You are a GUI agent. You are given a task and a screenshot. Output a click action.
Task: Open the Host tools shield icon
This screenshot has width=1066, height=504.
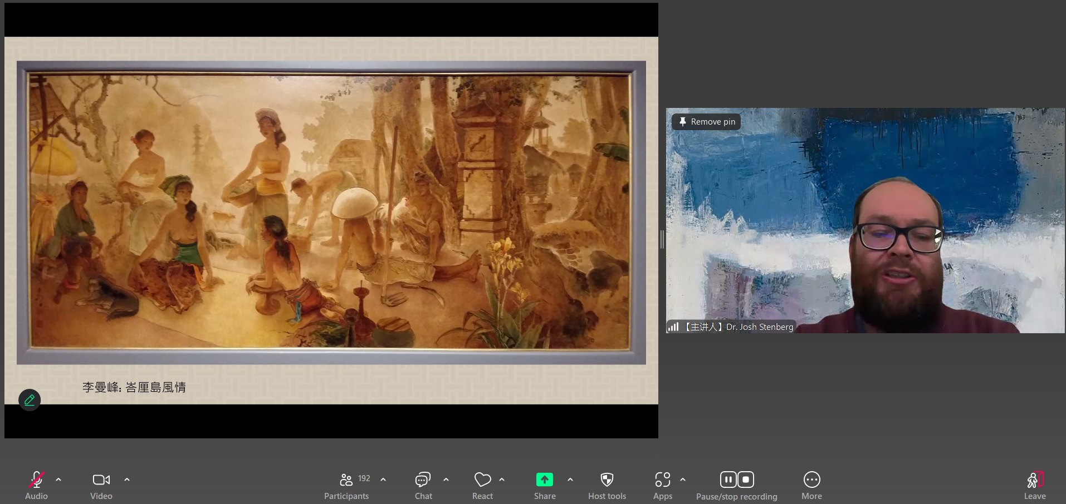coord(607,480)
